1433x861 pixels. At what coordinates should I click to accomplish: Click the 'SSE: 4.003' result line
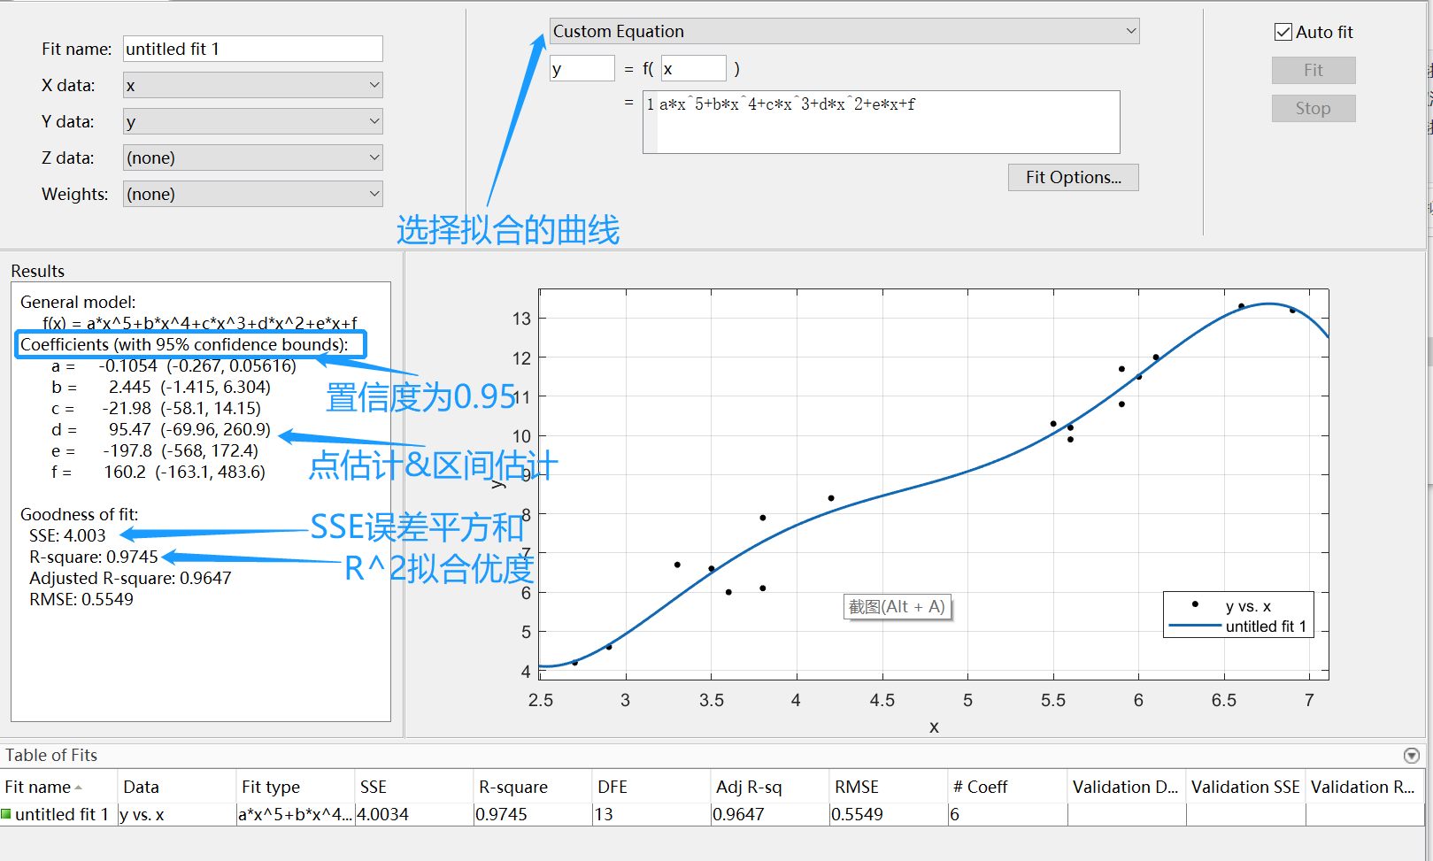67,535
